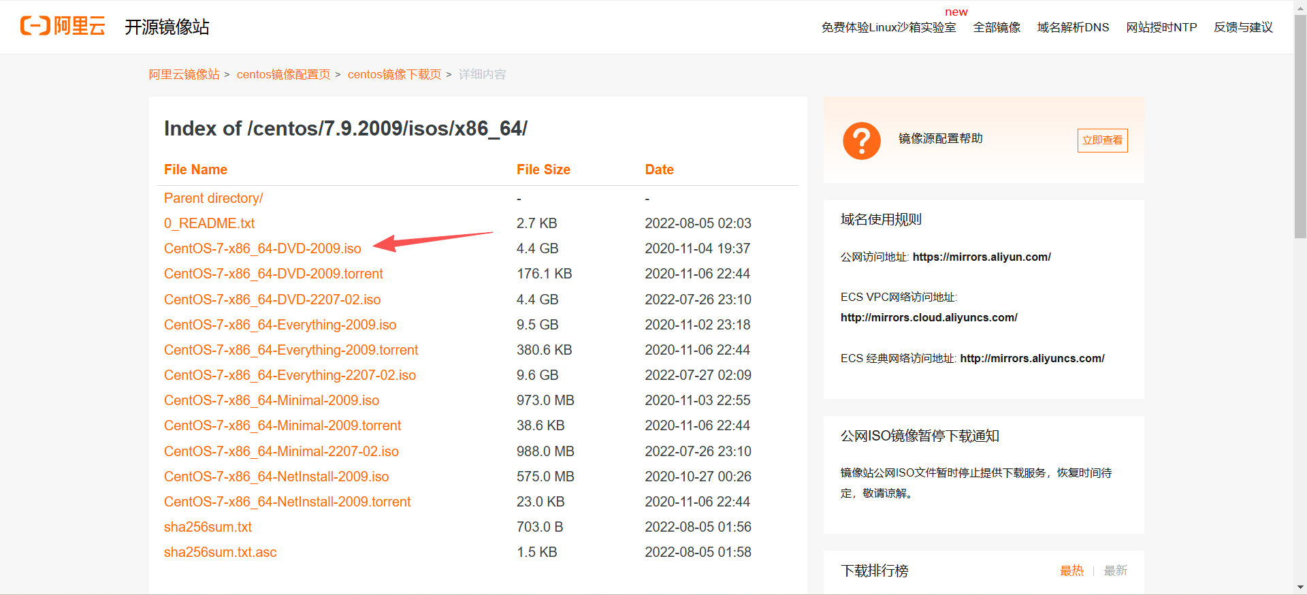Image resolution: width=1307 pixels, height=595 pixels.
Task: Click the https://mirrors.aliyun.com/ address text
Action: (x=982, y=257)
